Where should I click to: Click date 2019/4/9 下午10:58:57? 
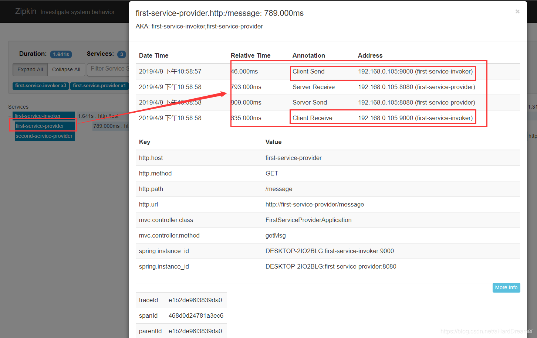(170, 71)
